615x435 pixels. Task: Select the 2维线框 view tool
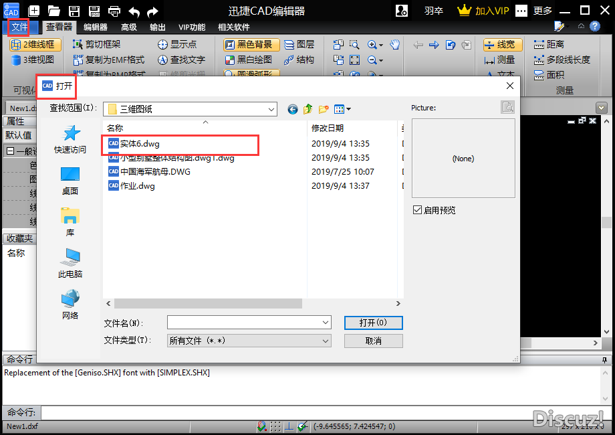coord(35,45)
